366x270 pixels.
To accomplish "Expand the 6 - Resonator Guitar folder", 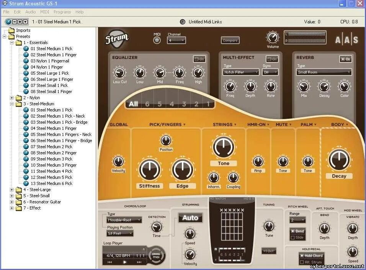I will click(11, 202).
